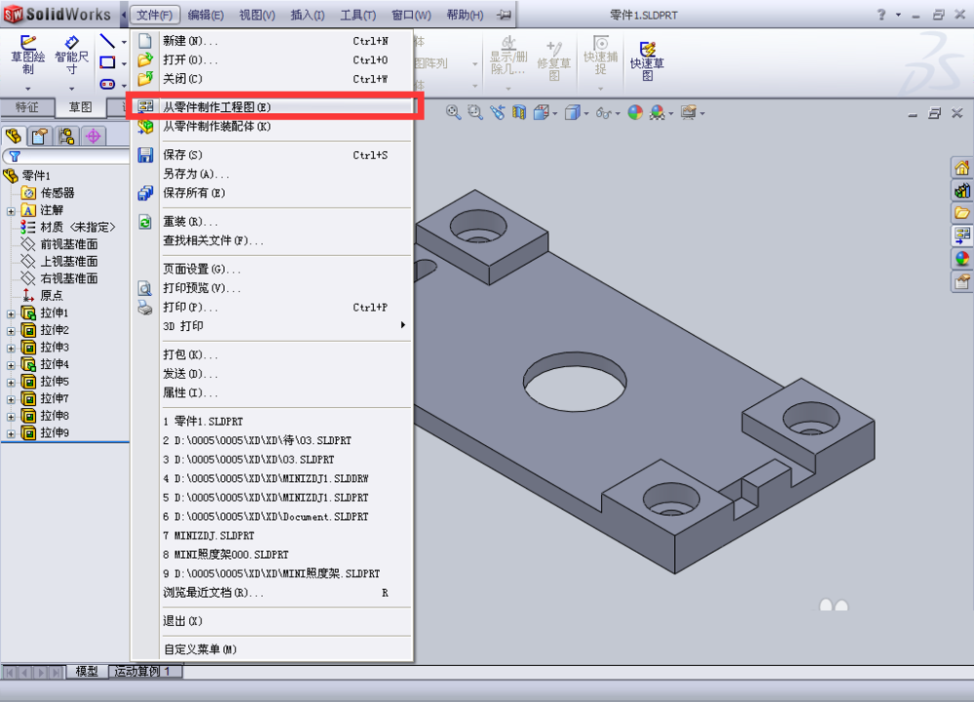The image size is (974, 702).
Task: Click the View Orientation cube icon
Action: click(x=541, y=112)
